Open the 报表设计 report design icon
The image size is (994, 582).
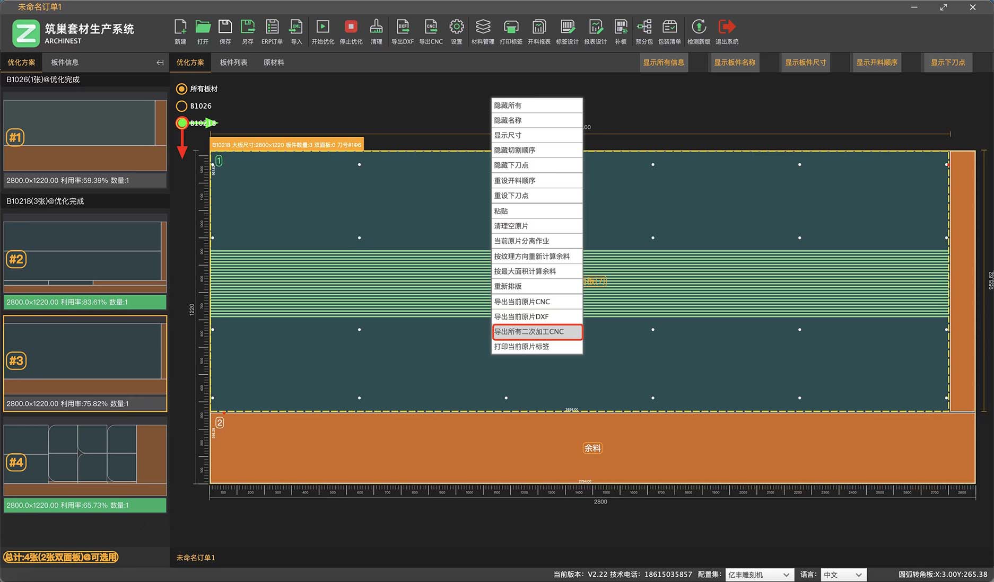[x=595, y=31]
